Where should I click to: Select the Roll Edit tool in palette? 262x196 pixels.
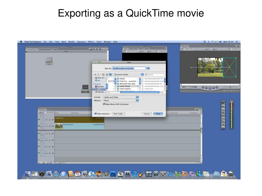(223, 112)
